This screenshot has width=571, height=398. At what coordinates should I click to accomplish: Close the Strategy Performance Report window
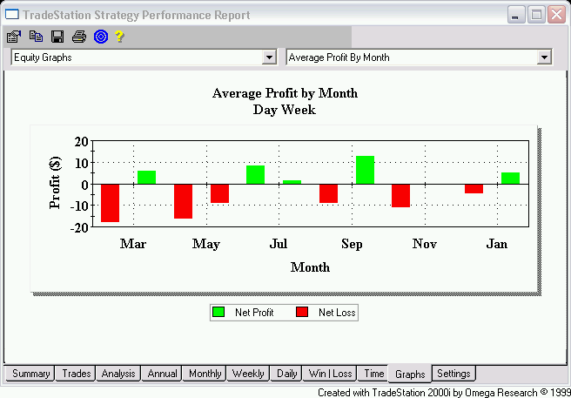pos(557,15)
